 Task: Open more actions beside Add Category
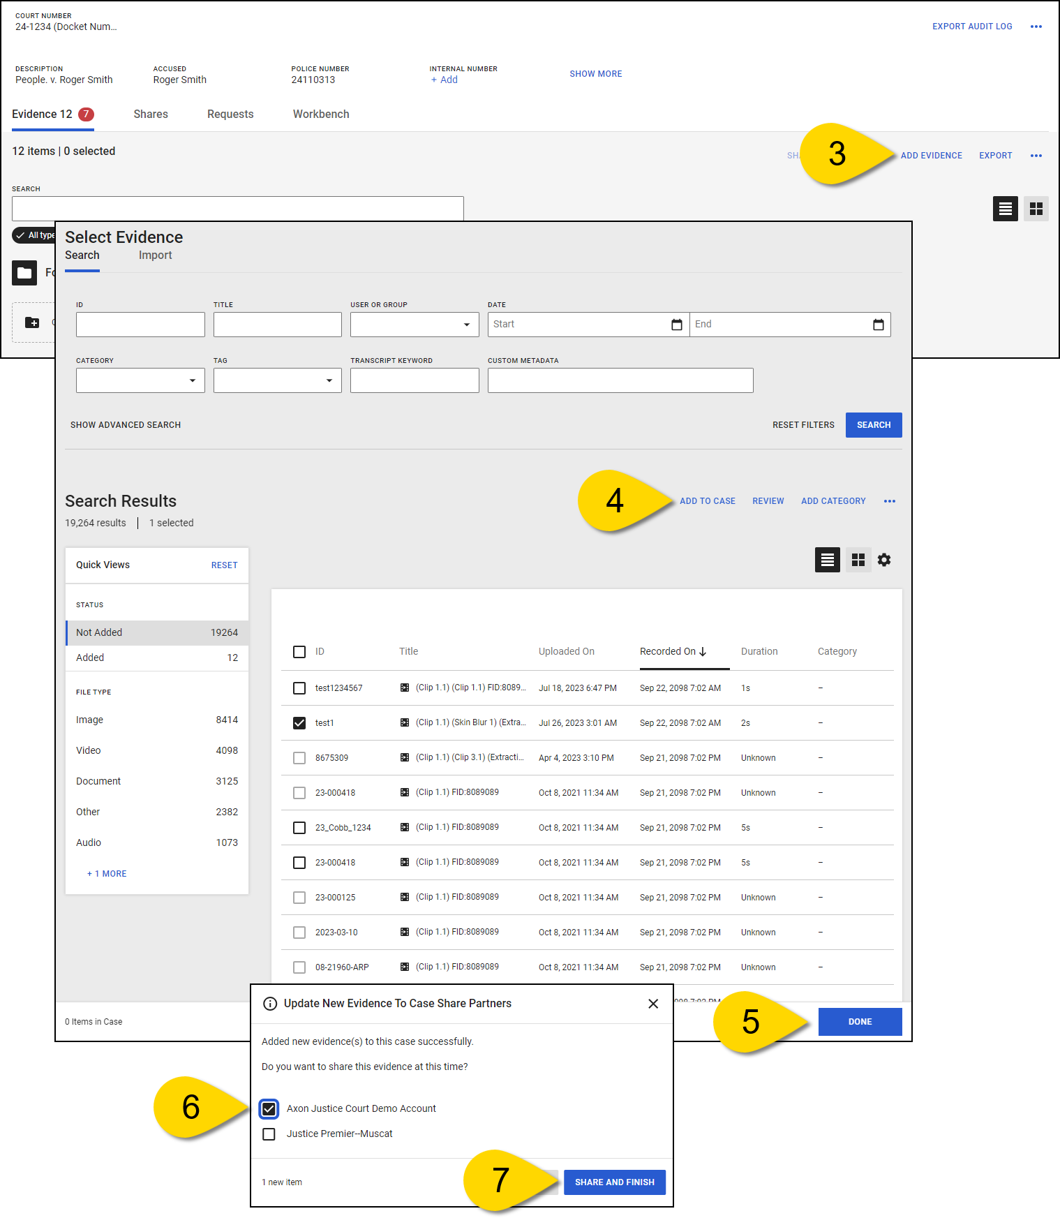(x=889, y=501)
